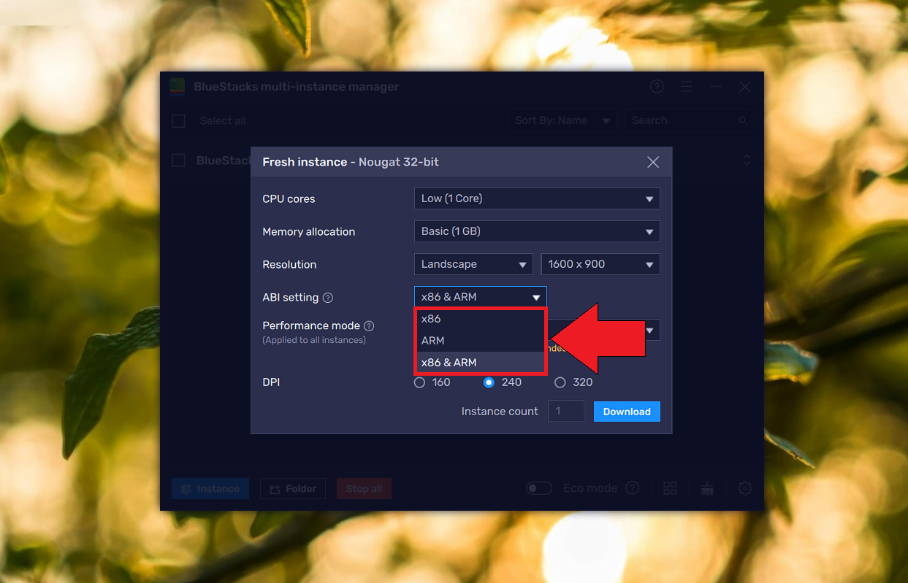This screenshot has width=908, height=583.
Task: Open the Memory allocation dropdown
Action: pos(537,231)
